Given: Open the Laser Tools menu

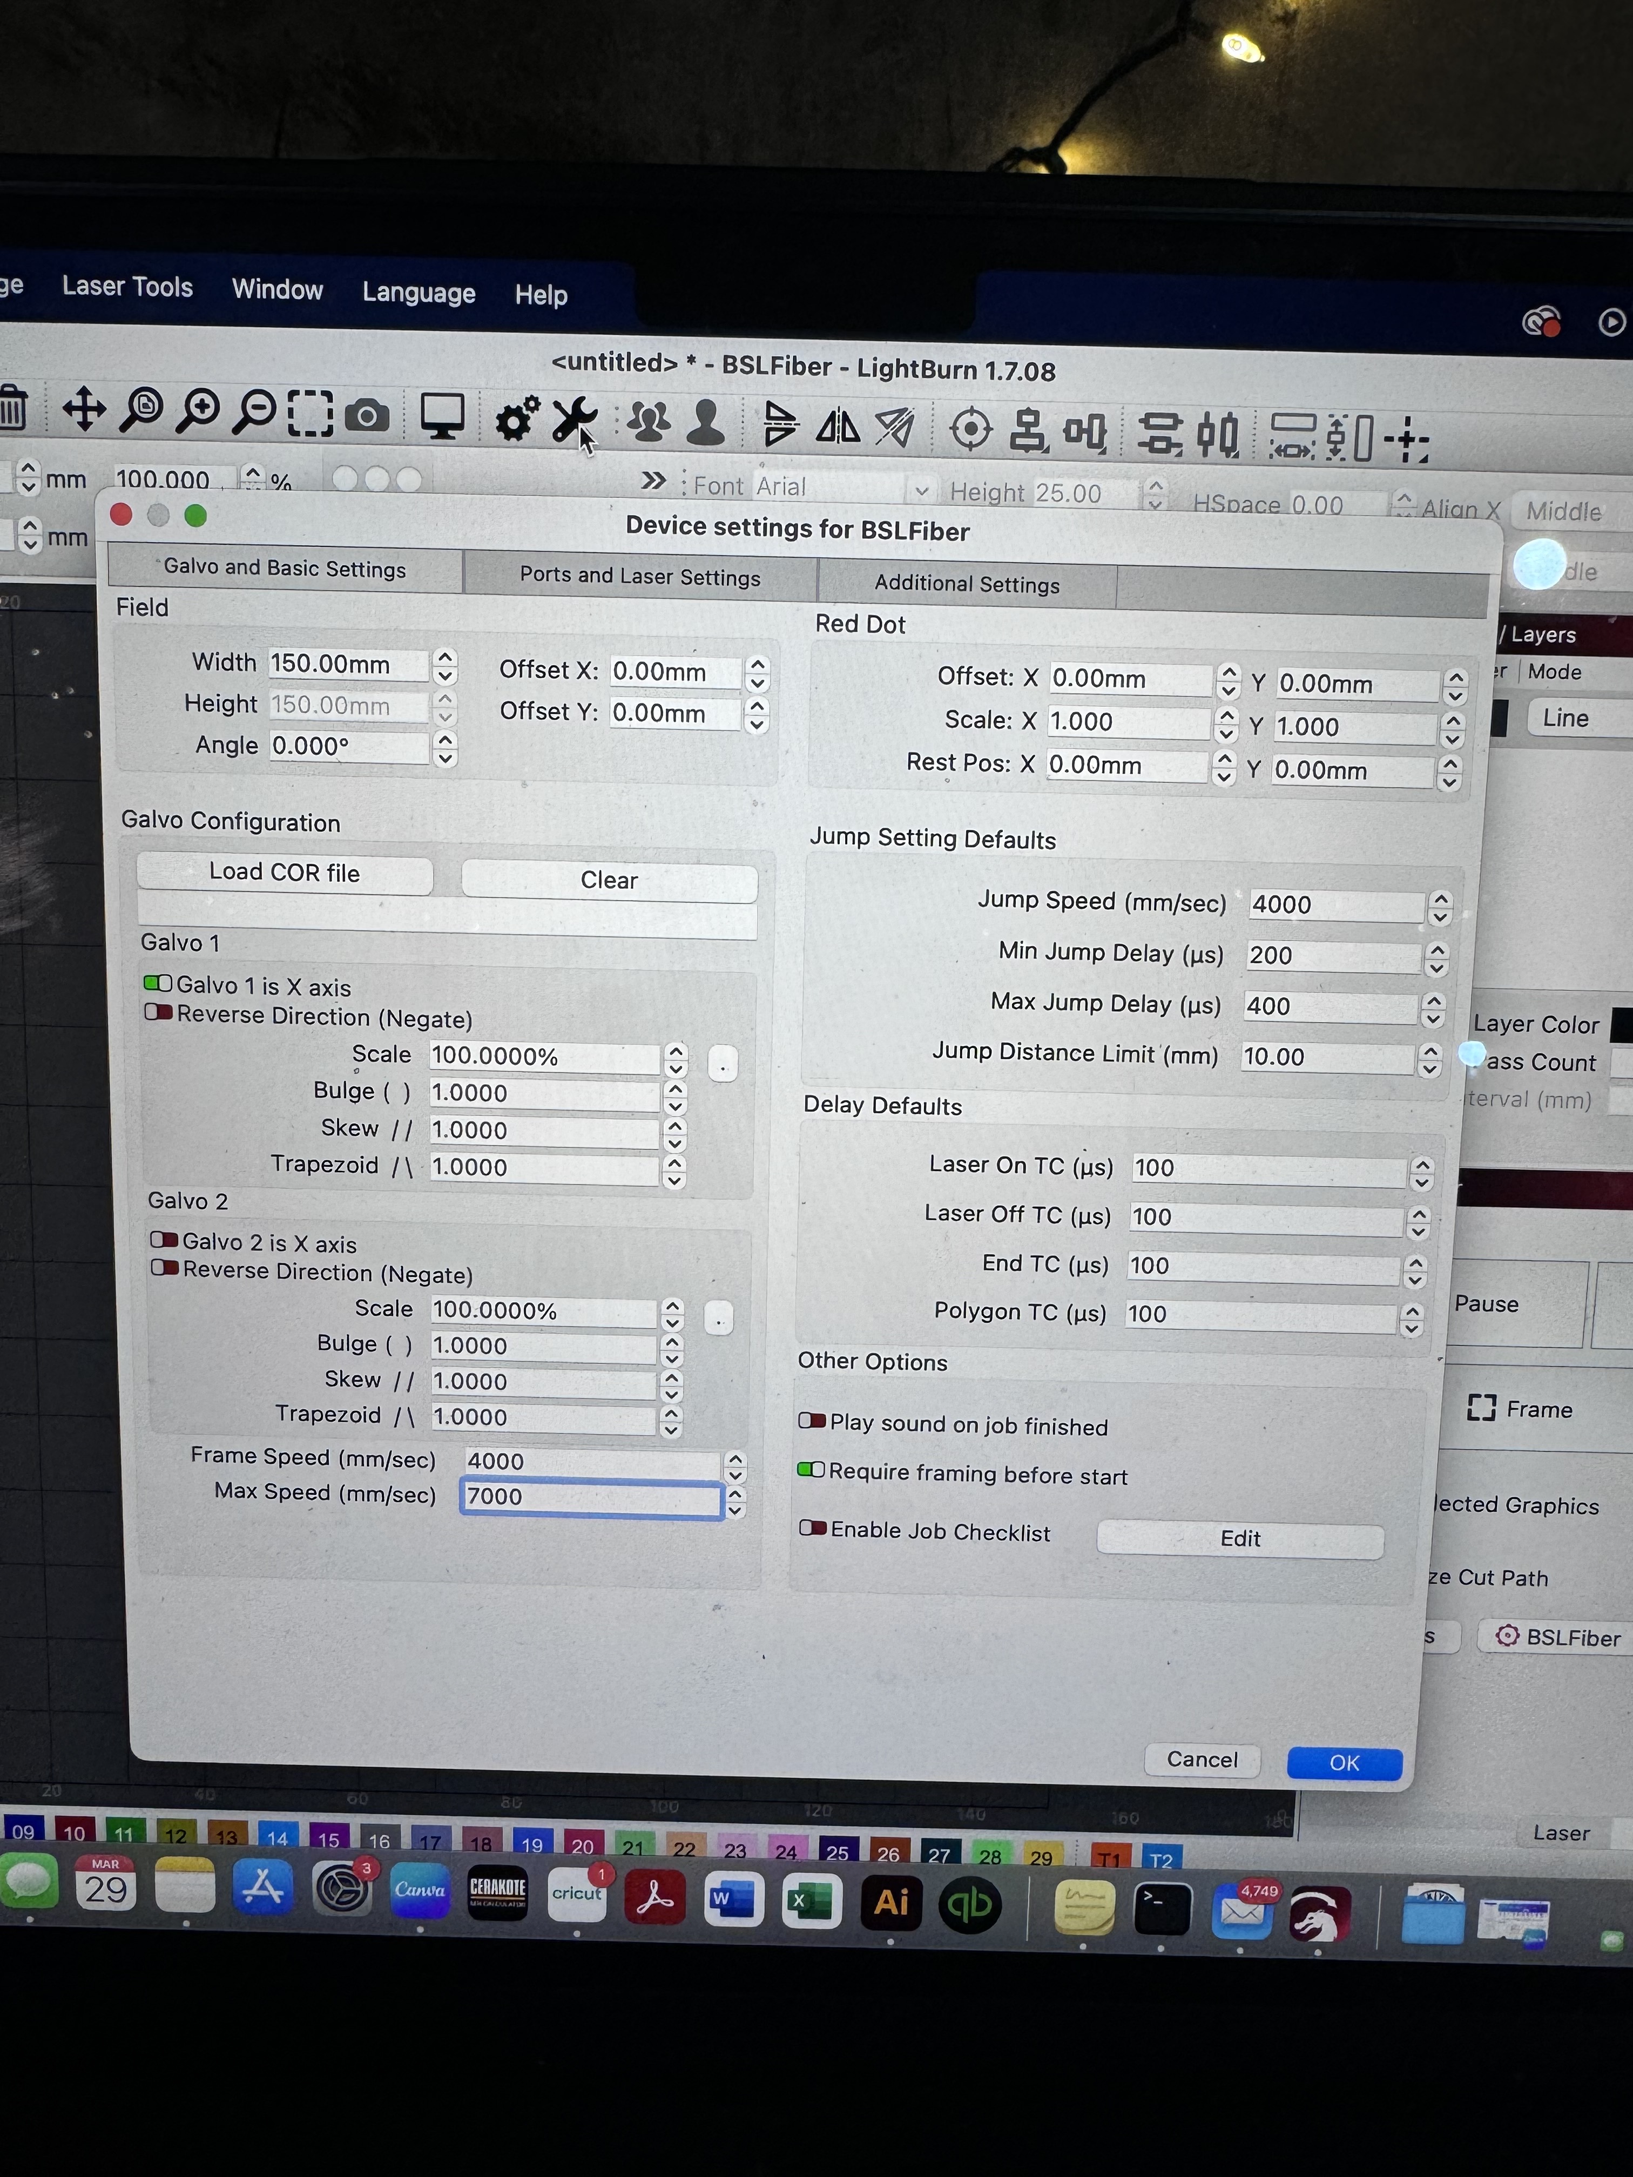Looking at the screenshot, I should pyautogui.click(x=127, y=286).
